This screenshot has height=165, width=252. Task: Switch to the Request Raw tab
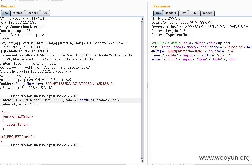click(5, 13)
